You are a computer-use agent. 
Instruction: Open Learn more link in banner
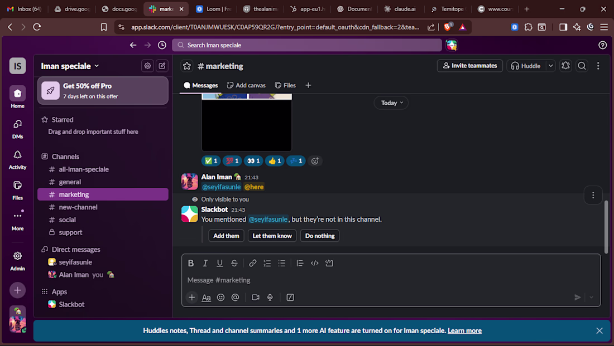tap(464, 331)
